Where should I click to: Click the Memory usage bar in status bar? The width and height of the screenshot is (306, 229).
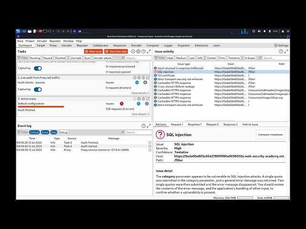pyautogui.click(x=245, y=198)
